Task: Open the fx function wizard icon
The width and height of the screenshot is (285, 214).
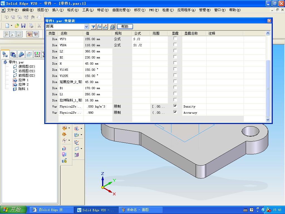Action: coord(99,27)
